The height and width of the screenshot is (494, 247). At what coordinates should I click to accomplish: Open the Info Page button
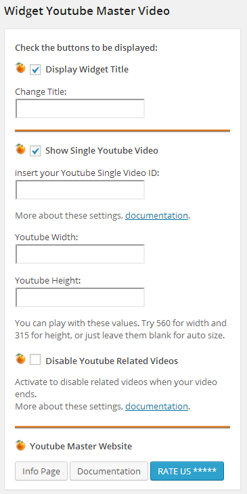tap(41, 471)
